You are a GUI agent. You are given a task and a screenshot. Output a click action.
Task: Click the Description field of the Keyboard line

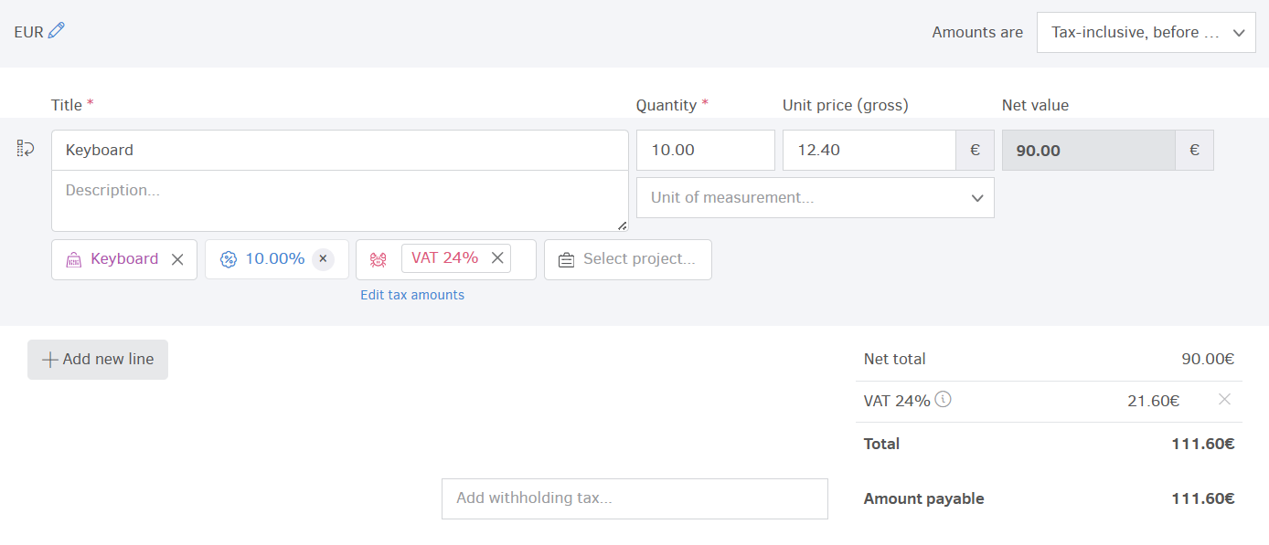click(x=339, y=199)
